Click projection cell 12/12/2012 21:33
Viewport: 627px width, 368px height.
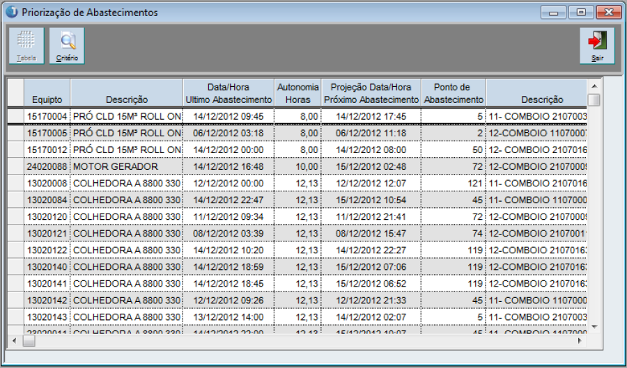(371, 301)
